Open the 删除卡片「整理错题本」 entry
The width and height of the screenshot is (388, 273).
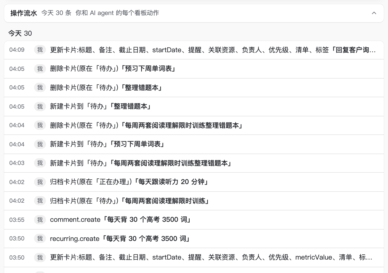point(194,88)
